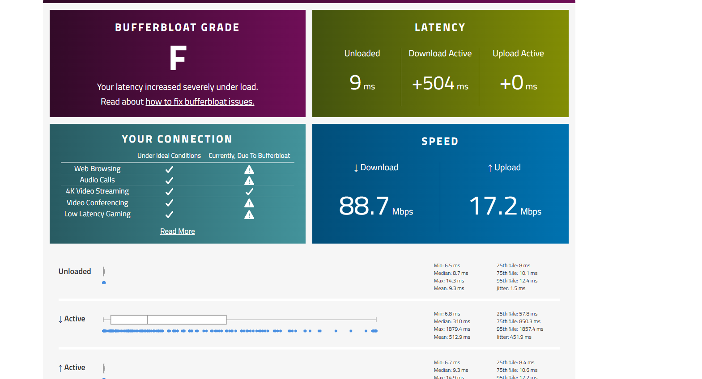
Task: Click the Unloaded Jitter: 1.5 ms stat
Action: pos(511,288)
